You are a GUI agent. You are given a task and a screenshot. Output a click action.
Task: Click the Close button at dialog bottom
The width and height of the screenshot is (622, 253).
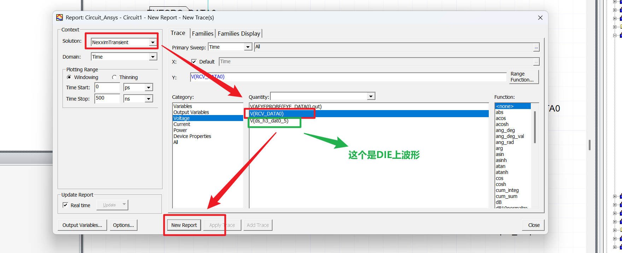click(x=534, y=225)
